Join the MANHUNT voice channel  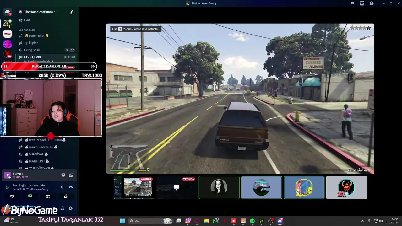tap(46, 161)
